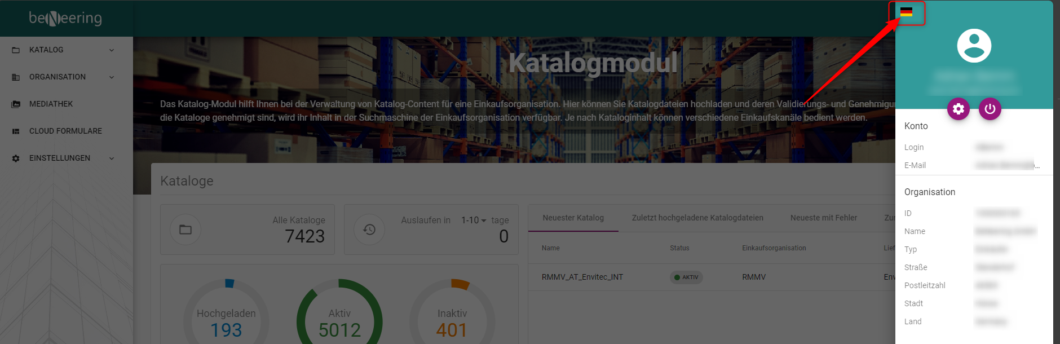1060x344 pixels.
Task: Expand the Einstellungen sidebar menu chevron
Action: pyautogui.click(x=112, y=158)
